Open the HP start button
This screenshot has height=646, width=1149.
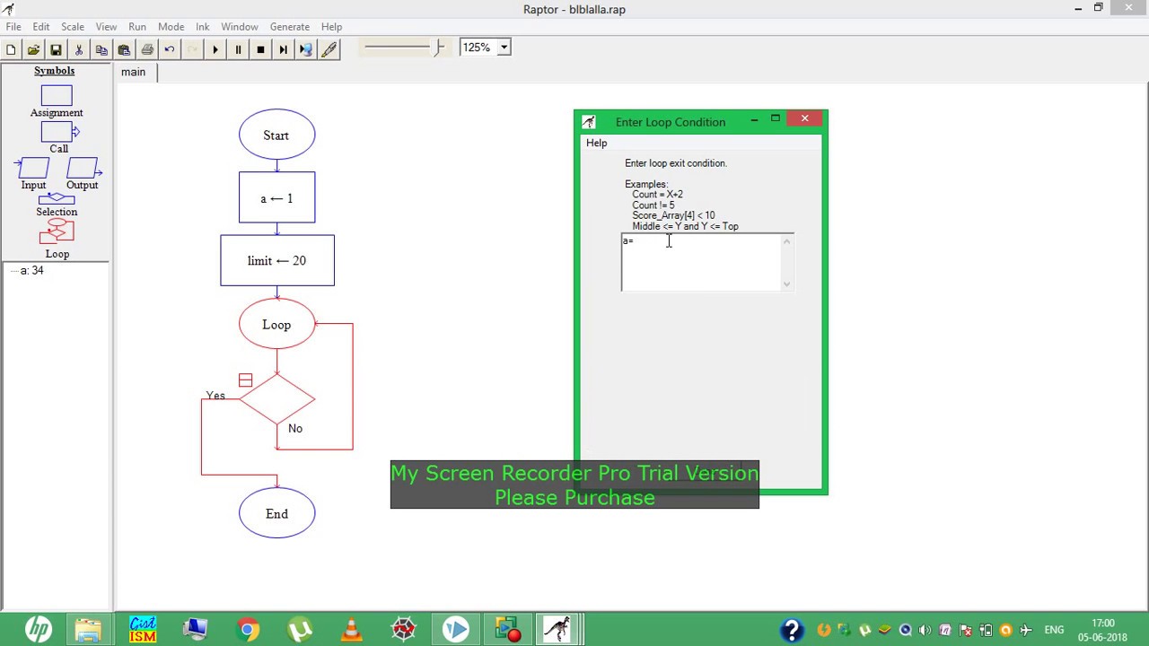coord(38,630)
